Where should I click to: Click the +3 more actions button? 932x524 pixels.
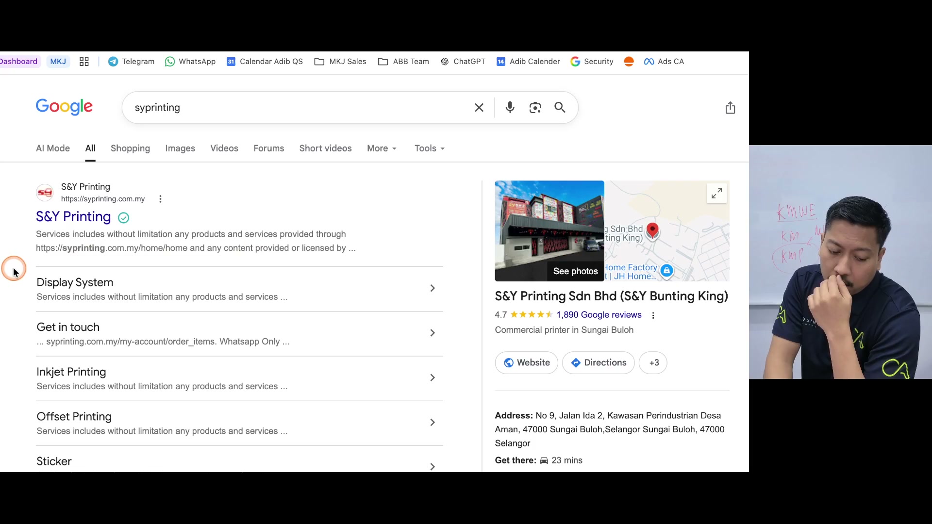(x=653, y=363)
